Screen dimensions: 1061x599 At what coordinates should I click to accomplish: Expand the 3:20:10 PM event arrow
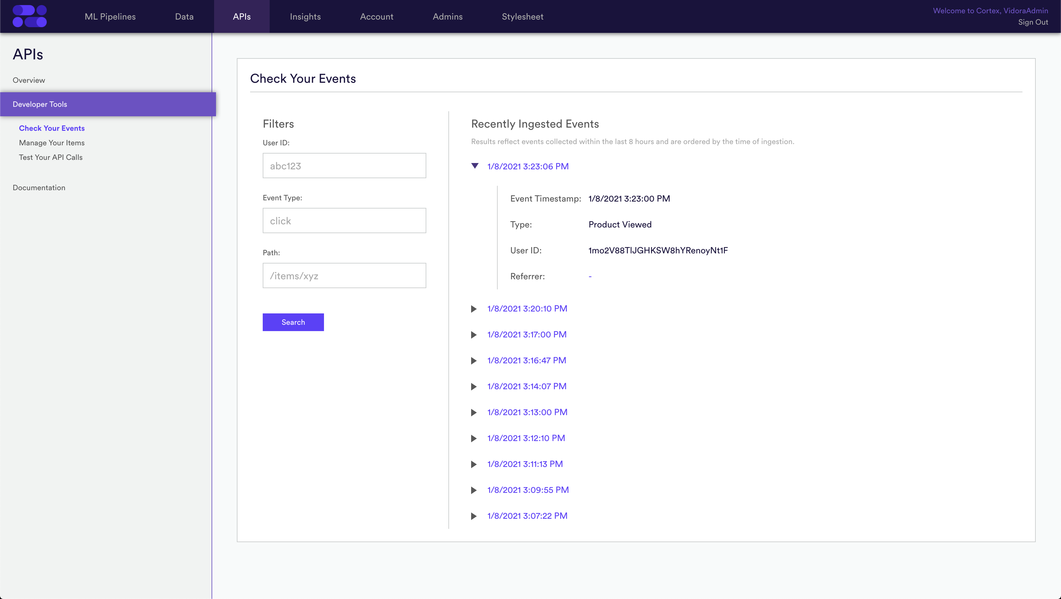click(x=474, y=309)
